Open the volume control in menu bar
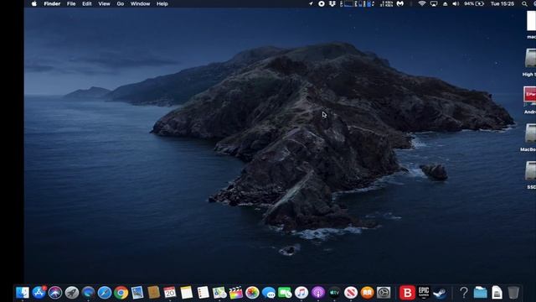Image resolution: width=536 pixels, height=302 pixels. click(x=456, y=3)
